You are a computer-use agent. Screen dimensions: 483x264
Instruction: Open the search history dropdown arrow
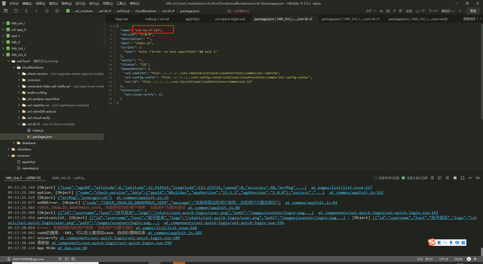tap(375, 11)
